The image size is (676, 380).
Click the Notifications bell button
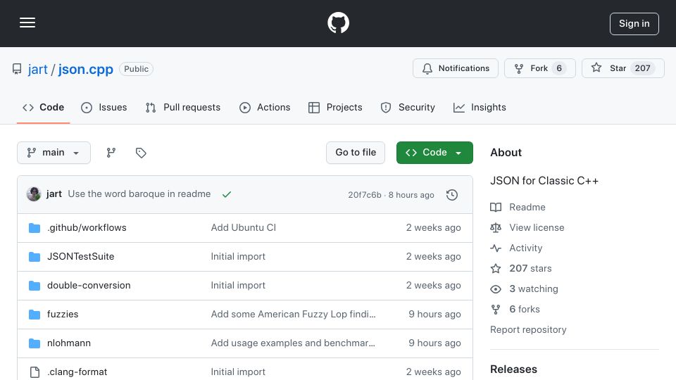(456, 68)
